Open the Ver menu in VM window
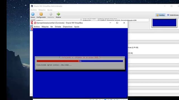 pyautogui.click(x=51, y=27)
